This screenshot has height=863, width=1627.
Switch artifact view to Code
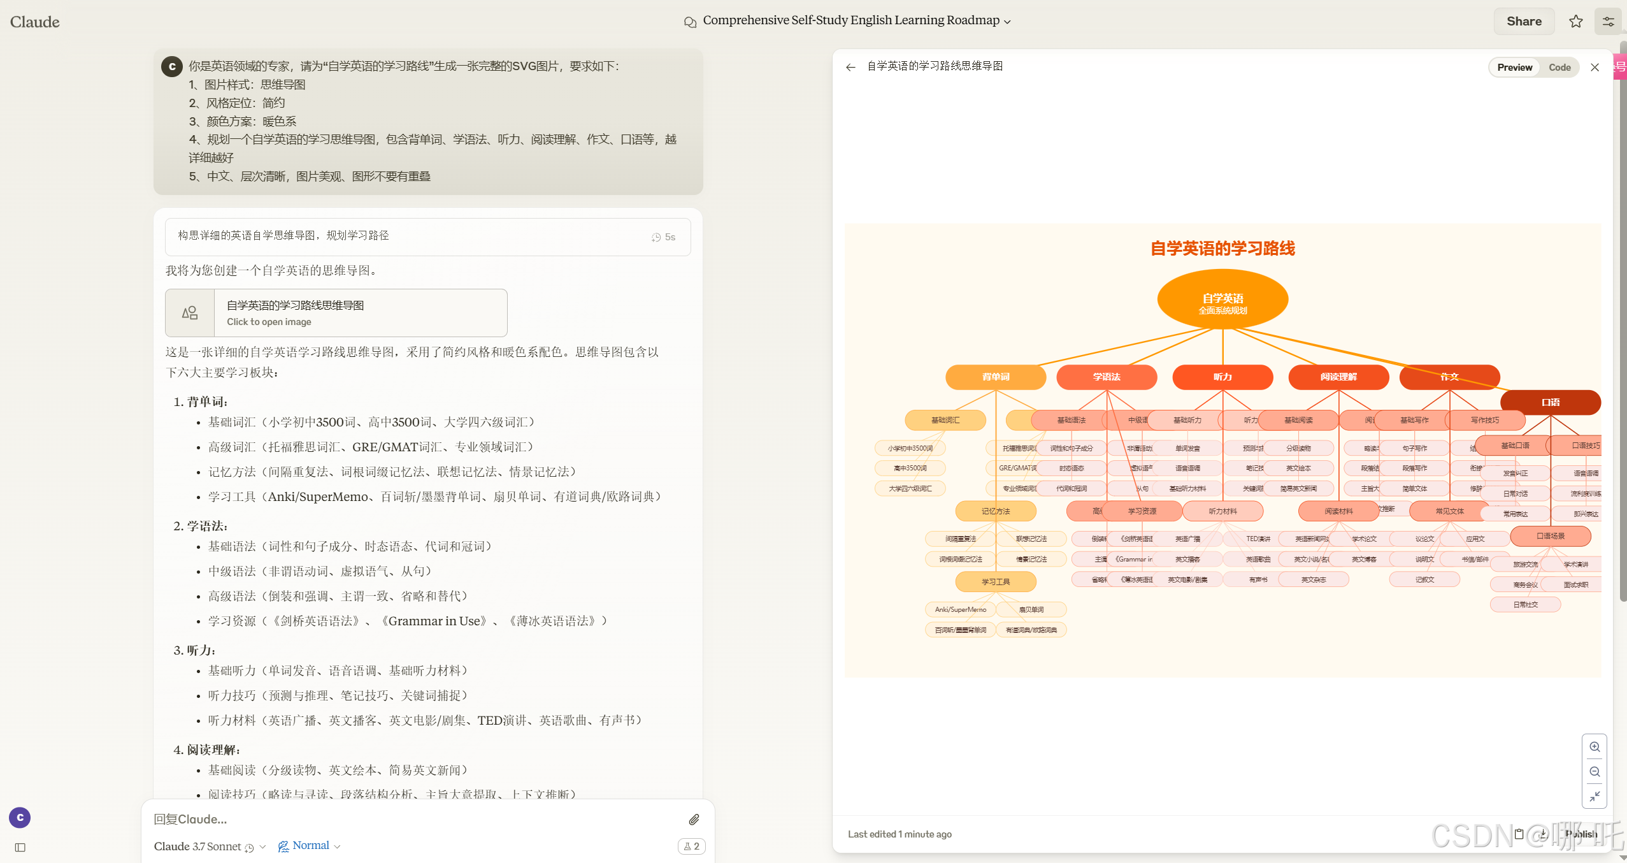tap(1559, 68)
